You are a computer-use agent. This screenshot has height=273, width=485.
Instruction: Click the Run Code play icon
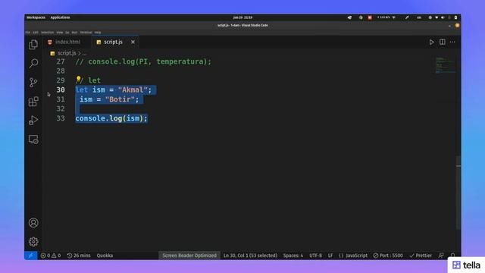(x=431, y=42)
